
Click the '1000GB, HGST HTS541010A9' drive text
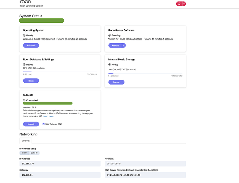tap(122, 70)
